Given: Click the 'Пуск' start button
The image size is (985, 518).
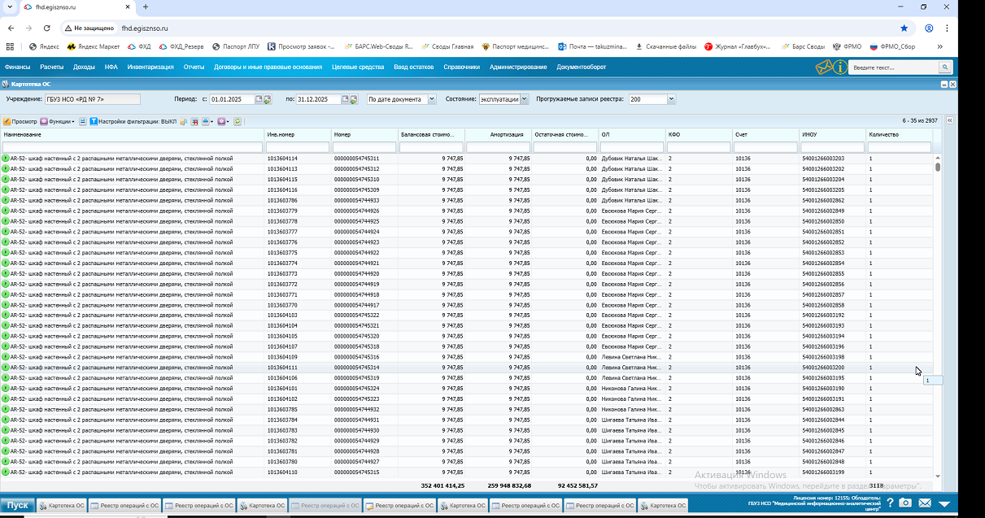Looking at the screenshot, I should click(18, 505).
